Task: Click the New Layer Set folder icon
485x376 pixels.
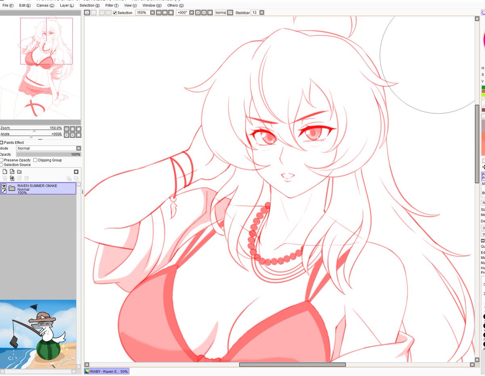Action: point(19,172)
